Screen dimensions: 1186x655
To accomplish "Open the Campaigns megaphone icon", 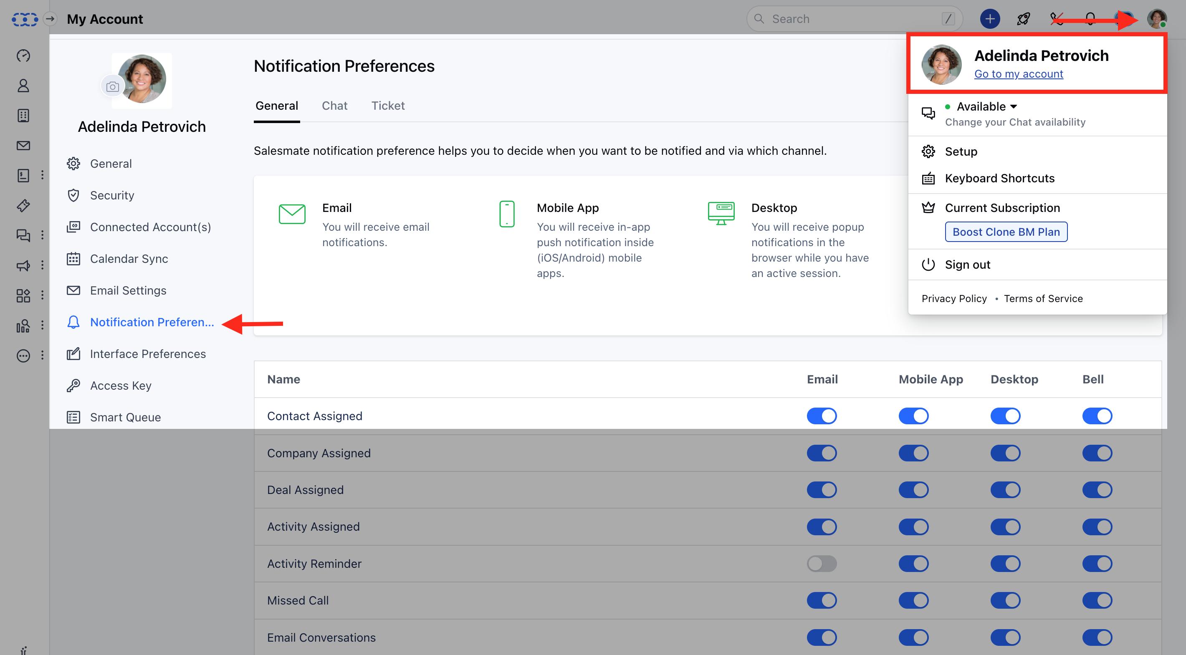I will click(23, 265).
